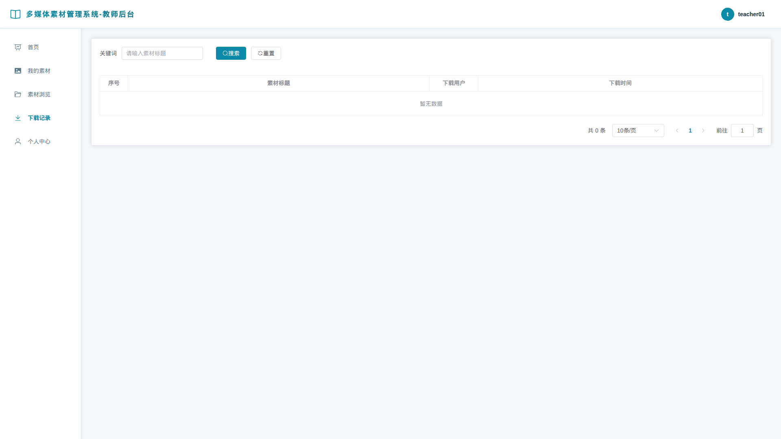Click the 共 0 条 total count
This screenshot has width=781, height=439.
(x=597, y=130)
